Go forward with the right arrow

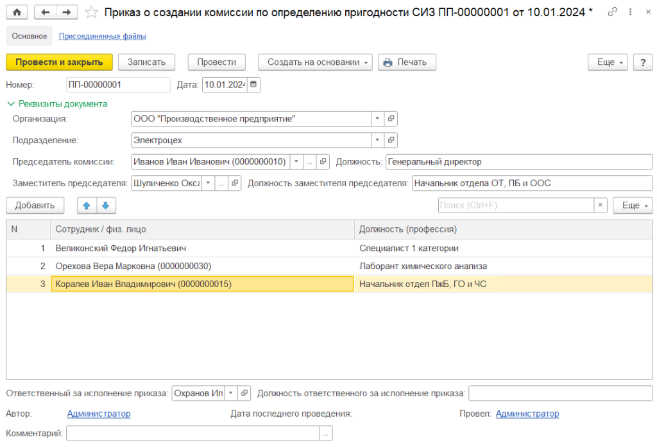click(66, 12)
